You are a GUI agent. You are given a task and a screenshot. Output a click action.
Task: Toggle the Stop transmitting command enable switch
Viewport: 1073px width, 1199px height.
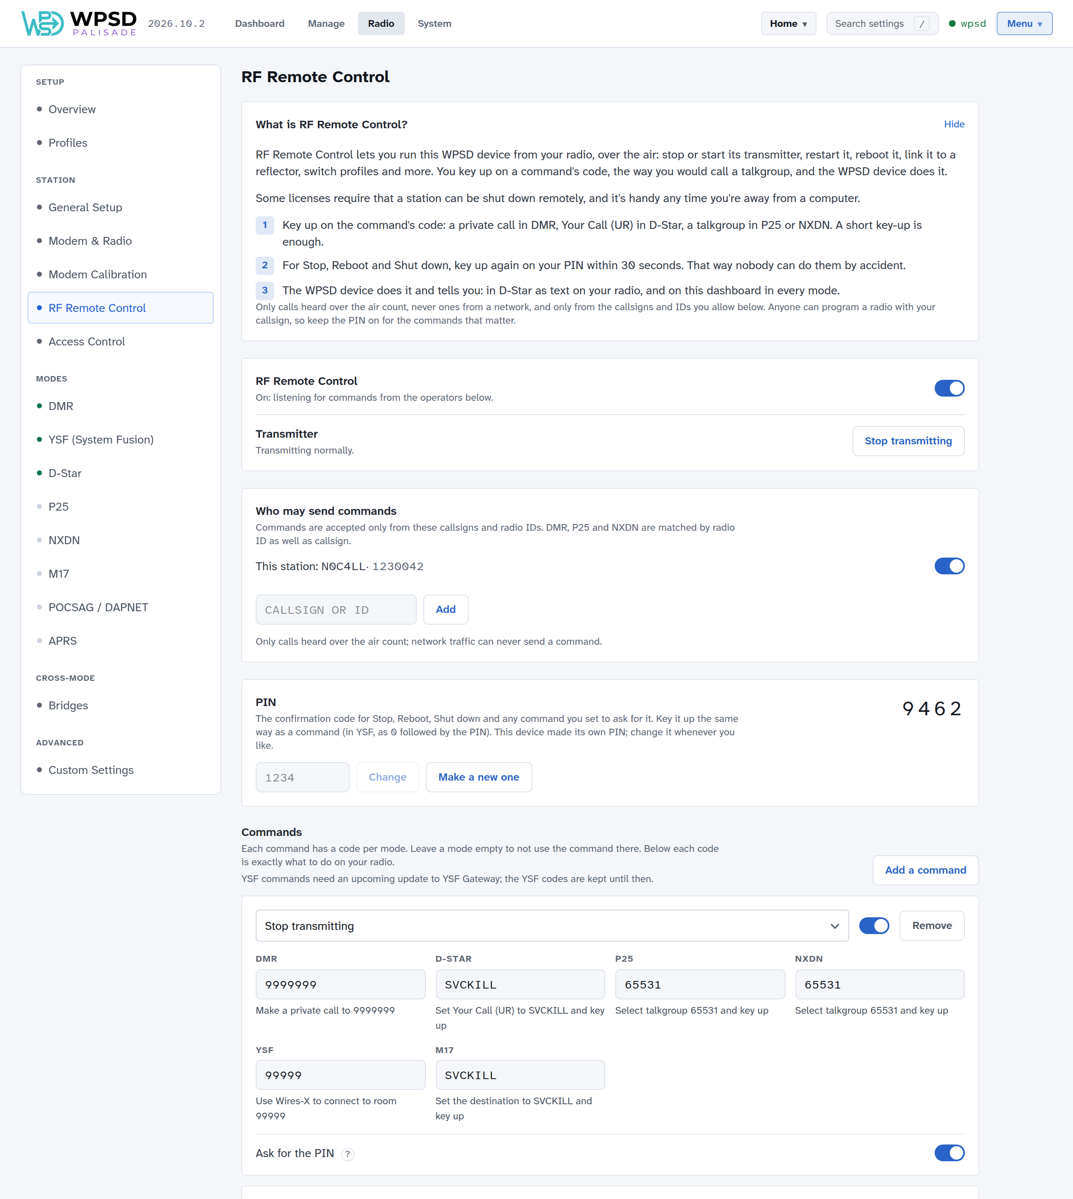click(874, 926)
